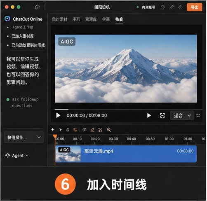Click the preview playback progress bar
Viewport: 207px width, 201px height.
(x=128, y=109)
